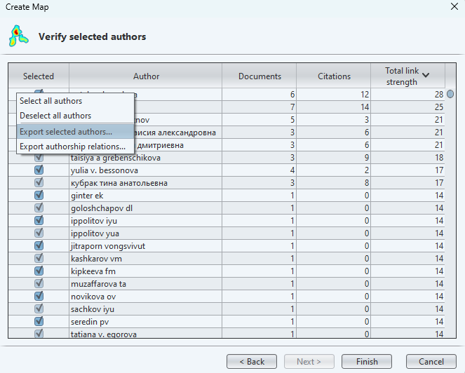Choose Select all authors from context menu
Screen dimensions: 465x373
pyautogui.click(x=50, y=102)
